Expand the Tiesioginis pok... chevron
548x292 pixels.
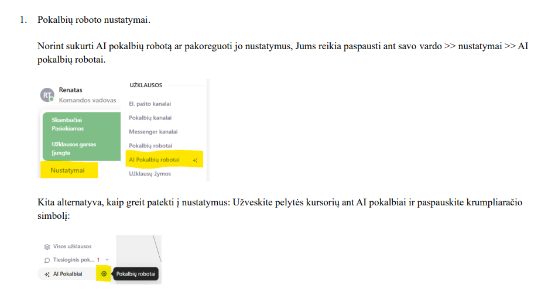(x=107, y=259)
